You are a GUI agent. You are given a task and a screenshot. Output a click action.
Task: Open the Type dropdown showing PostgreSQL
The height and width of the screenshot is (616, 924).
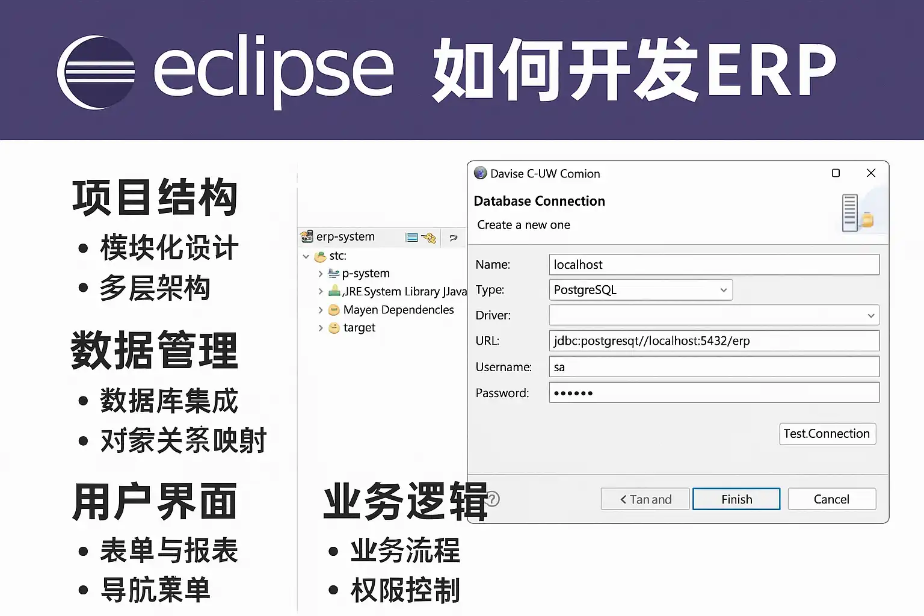pos(641,290)
